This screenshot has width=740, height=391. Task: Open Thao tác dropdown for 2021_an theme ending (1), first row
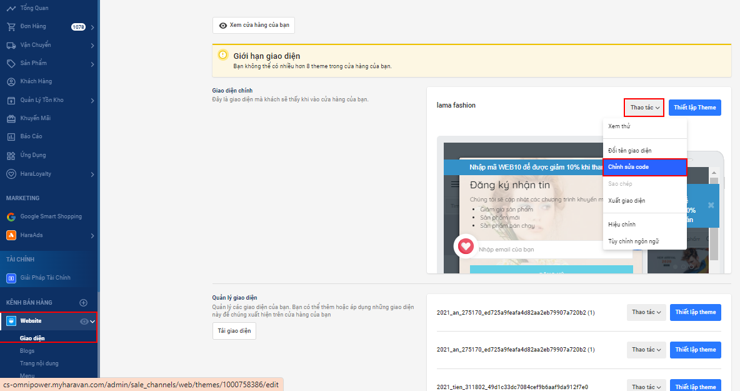(646, 312)
